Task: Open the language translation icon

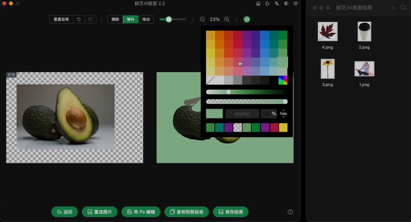Action: pyautogui.click(x=277, y=3)
